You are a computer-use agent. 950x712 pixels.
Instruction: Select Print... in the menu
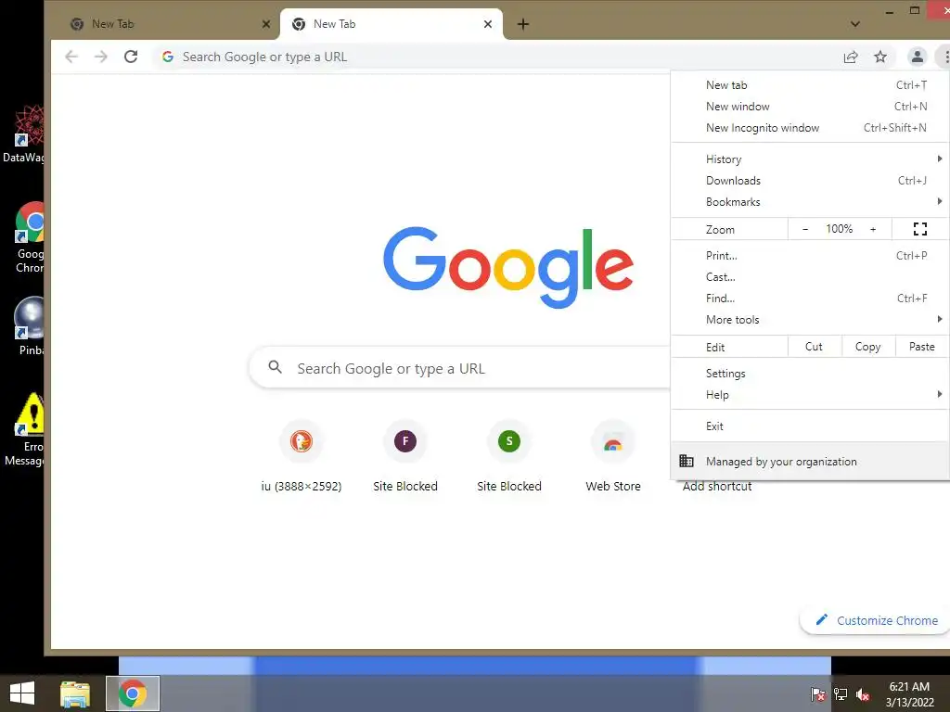pos(810,256)
